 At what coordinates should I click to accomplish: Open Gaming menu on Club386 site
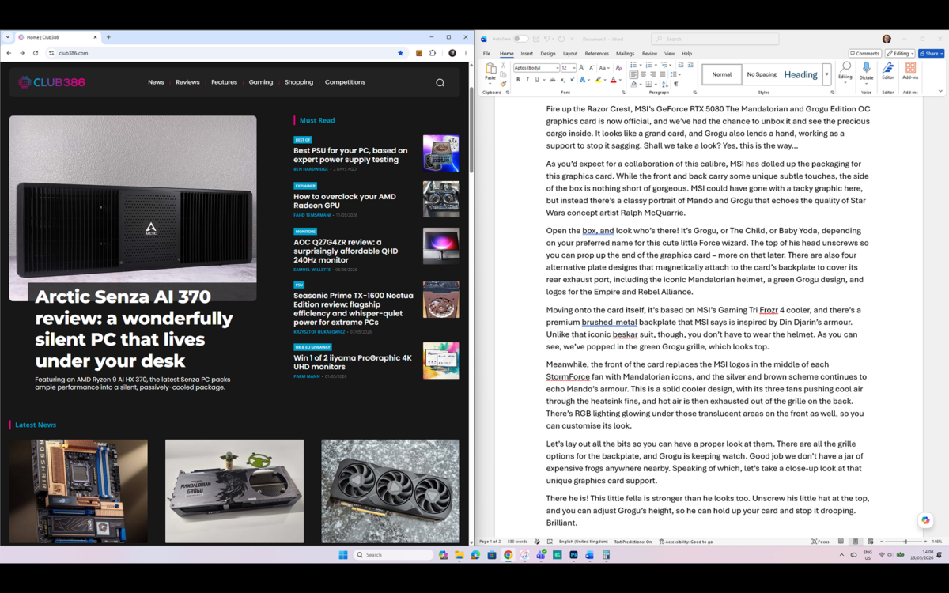(x=261, y=82)
